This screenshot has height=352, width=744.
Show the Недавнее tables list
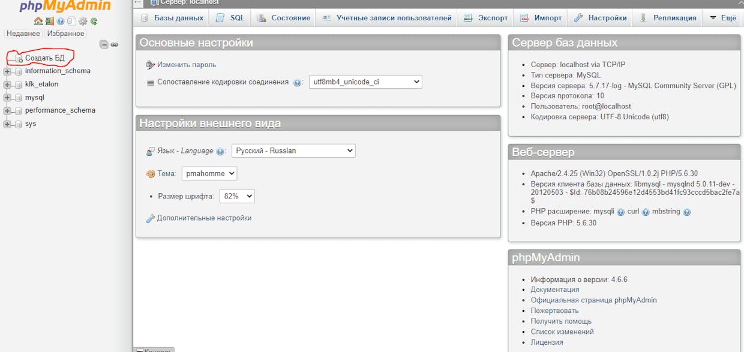tap(23, 34)
